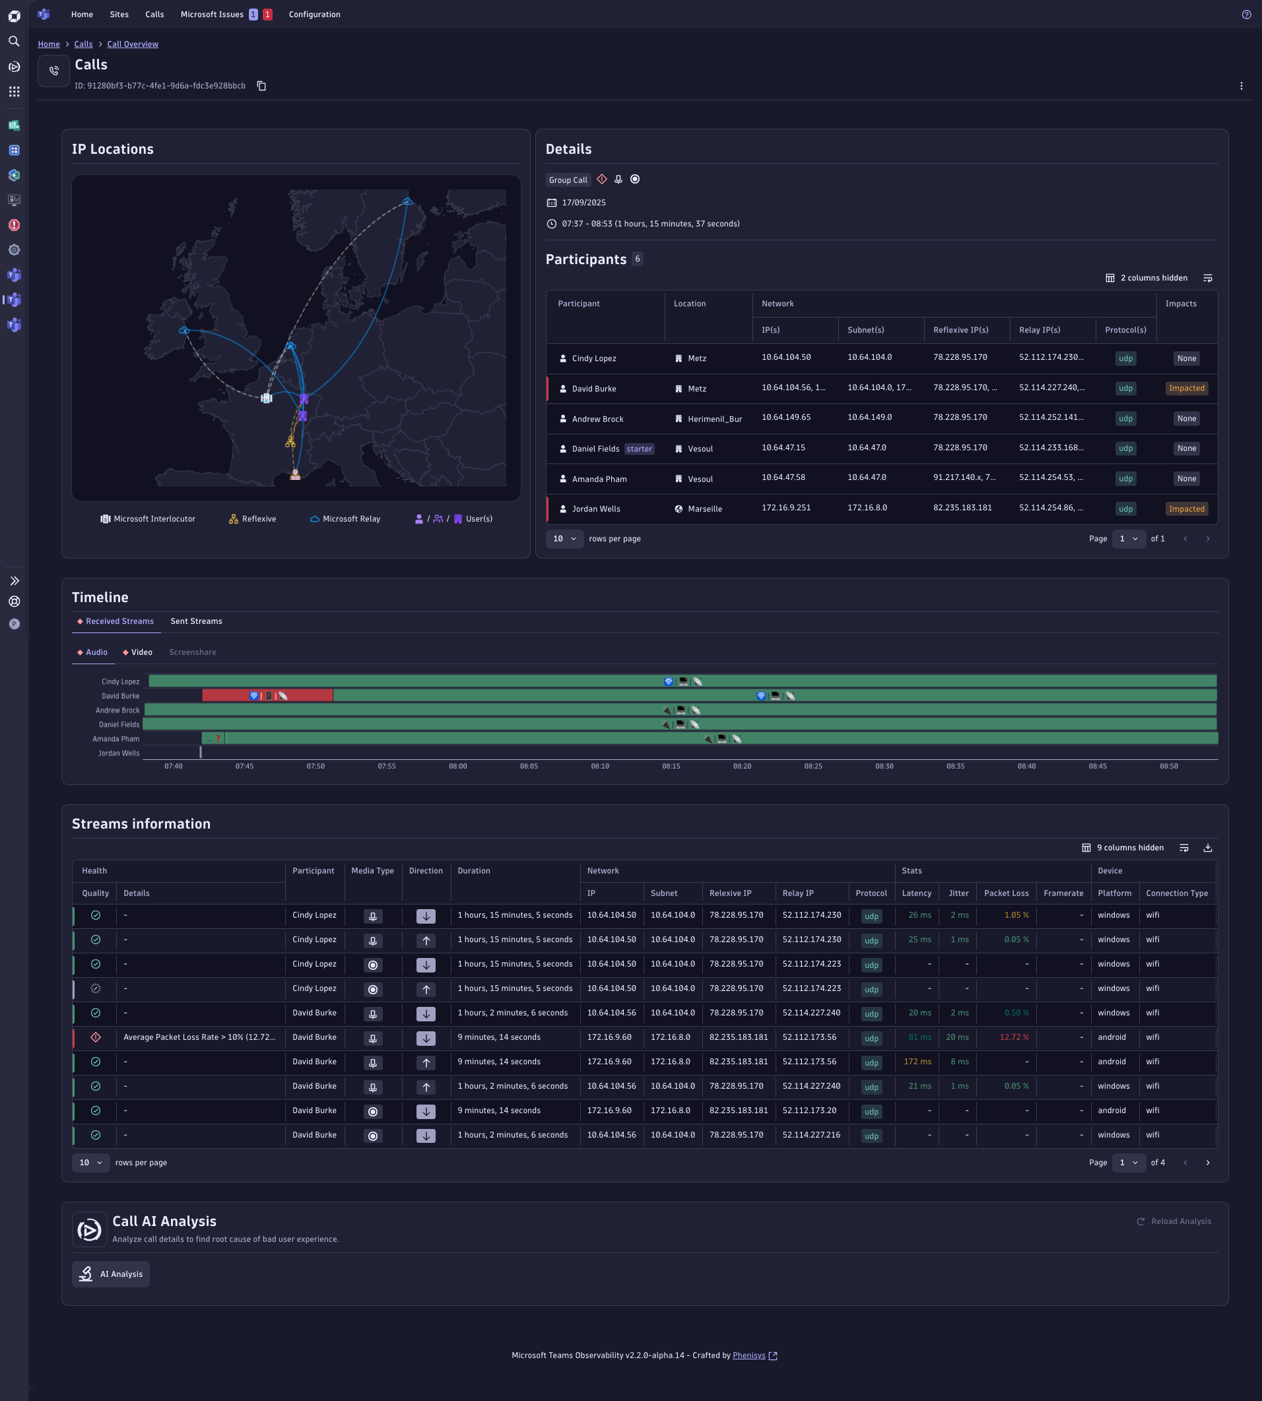The width and height of the screenshot is (1262, 1401).
Task: Open the Phenisys link in the footer
Action: click(x=749, y=1355)
